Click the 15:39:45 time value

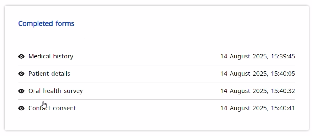(283, 57)
